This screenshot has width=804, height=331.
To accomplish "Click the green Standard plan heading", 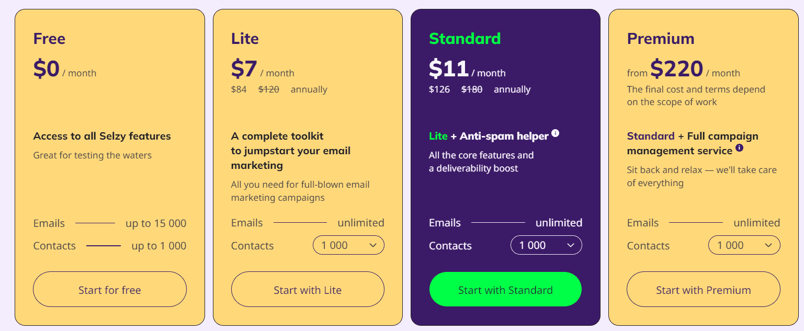I will coord(465,39).
